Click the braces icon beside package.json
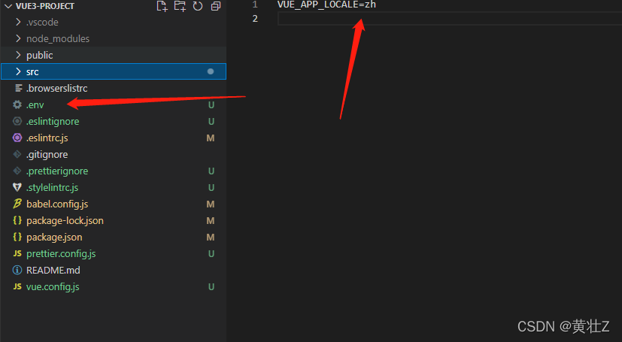 (x=17, y=237)
